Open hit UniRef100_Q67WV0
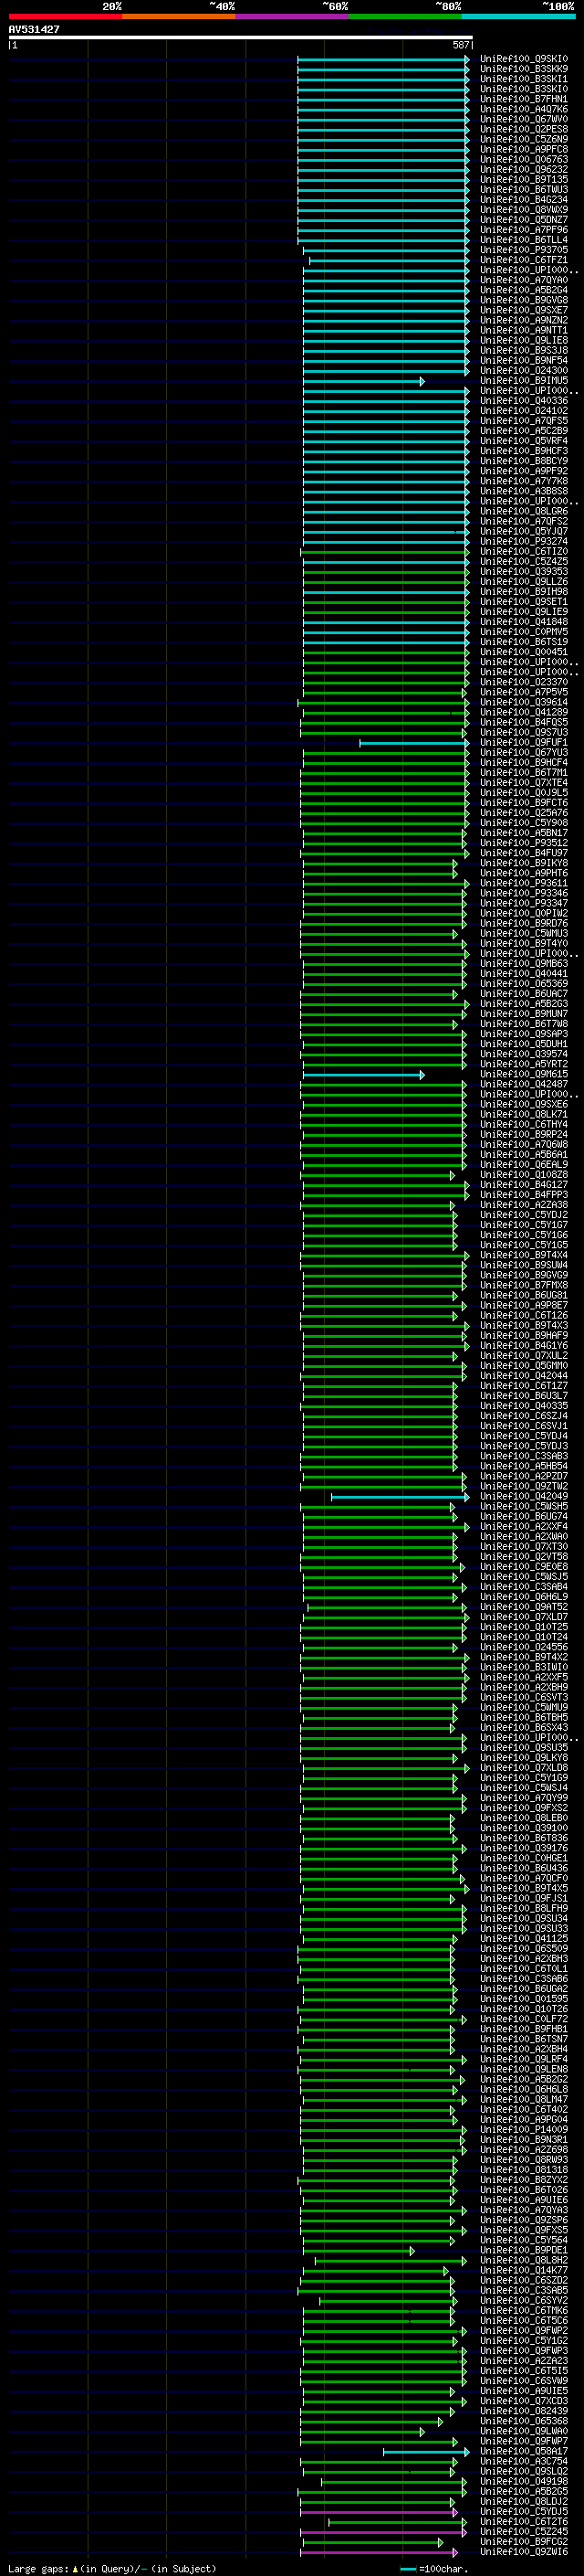584x2576 pixels. [524, 119]
